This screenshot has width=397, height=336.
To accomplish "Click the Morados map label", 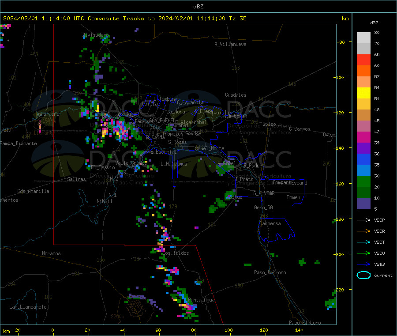I will tap(51, 253).
